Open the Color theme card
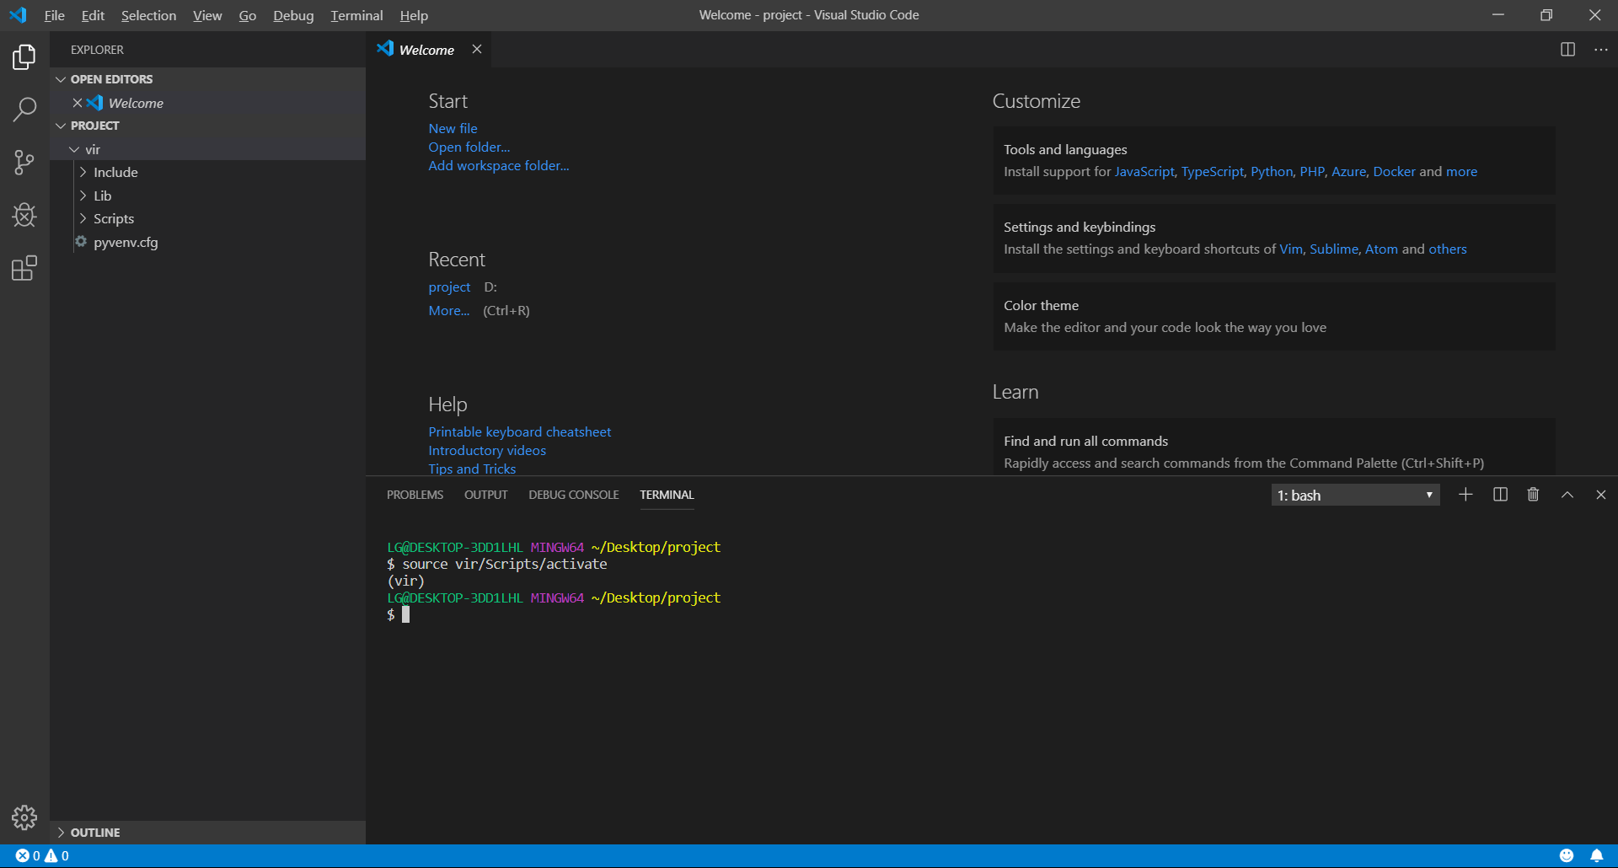 tap(1274, 316)
